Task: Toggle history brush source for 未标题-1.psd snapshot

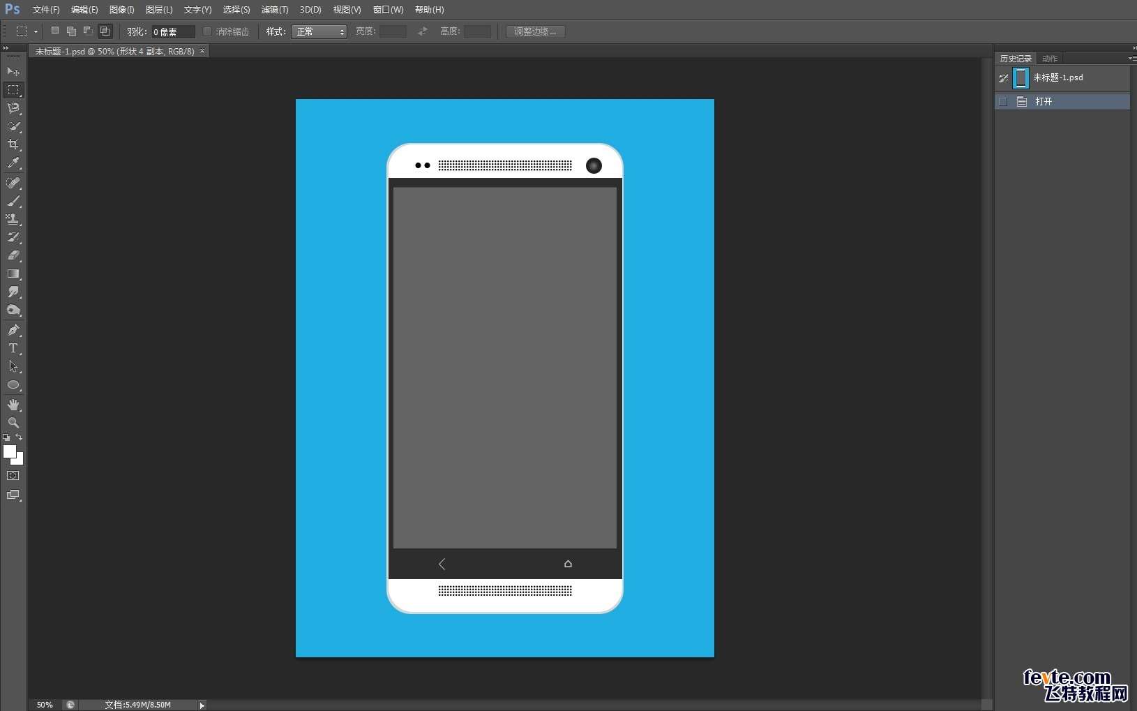Action: pyautogui.click(x=1003, y=78)
